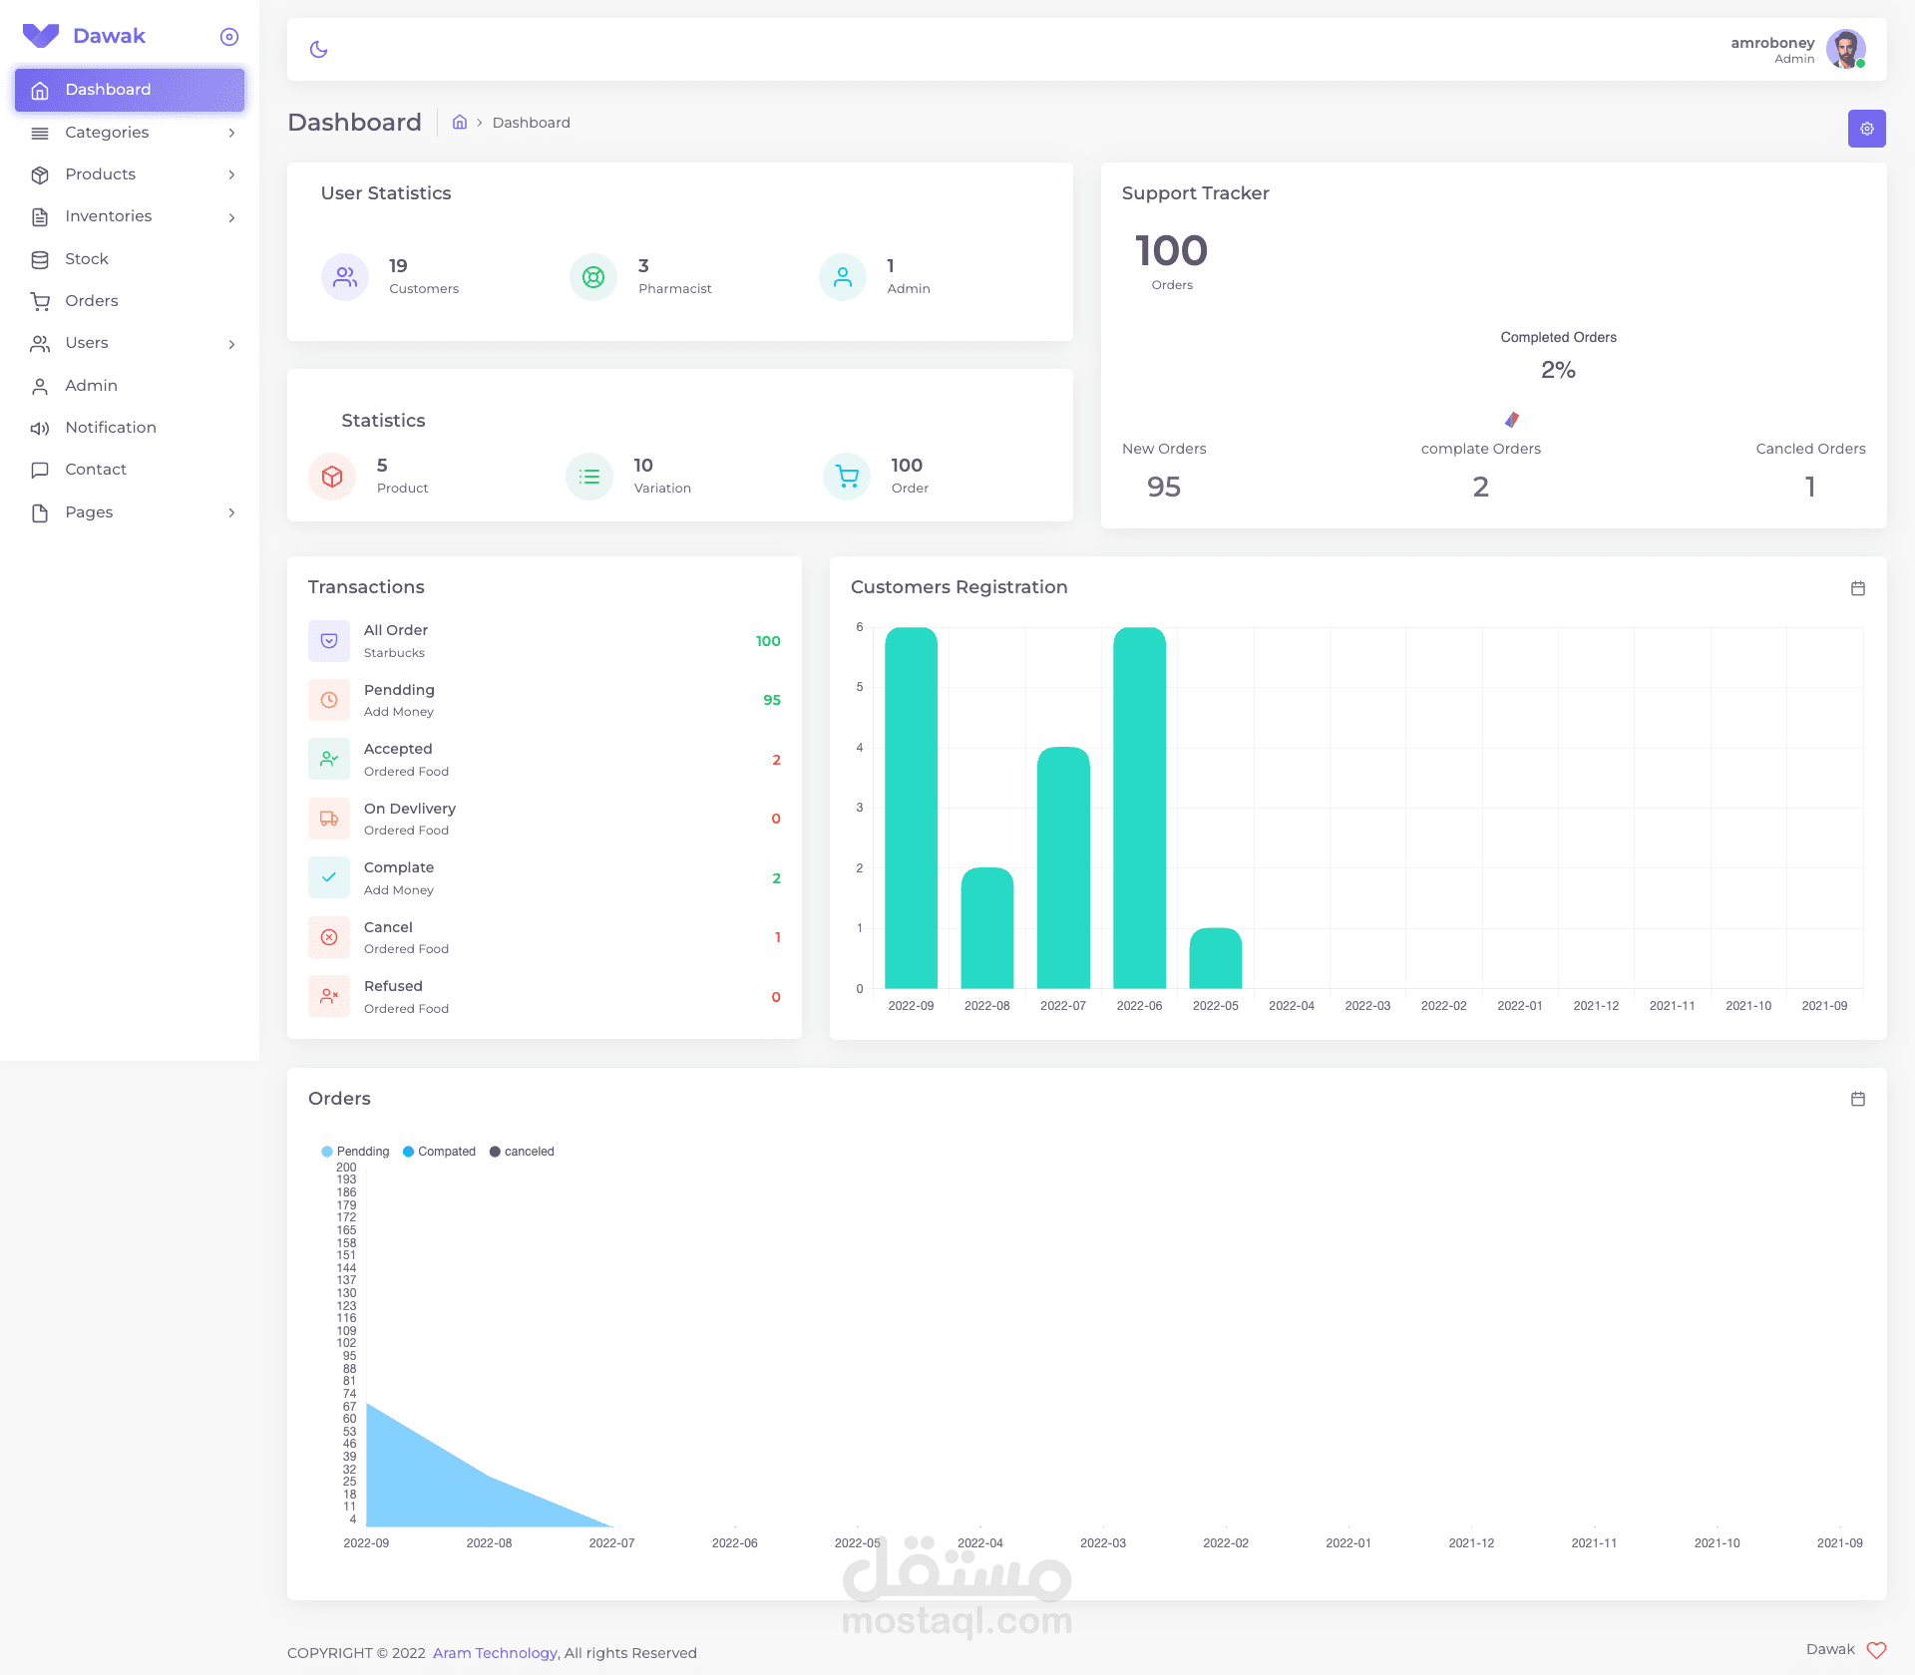Click the On Devlivery truck icon
Screen dimensions: 1915x1675
tap(329, 819)
